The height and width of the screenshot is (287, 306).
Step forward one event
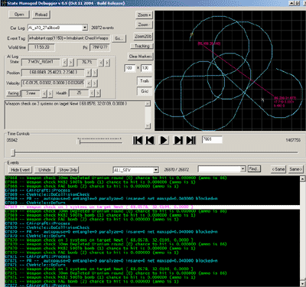(178, 140)
